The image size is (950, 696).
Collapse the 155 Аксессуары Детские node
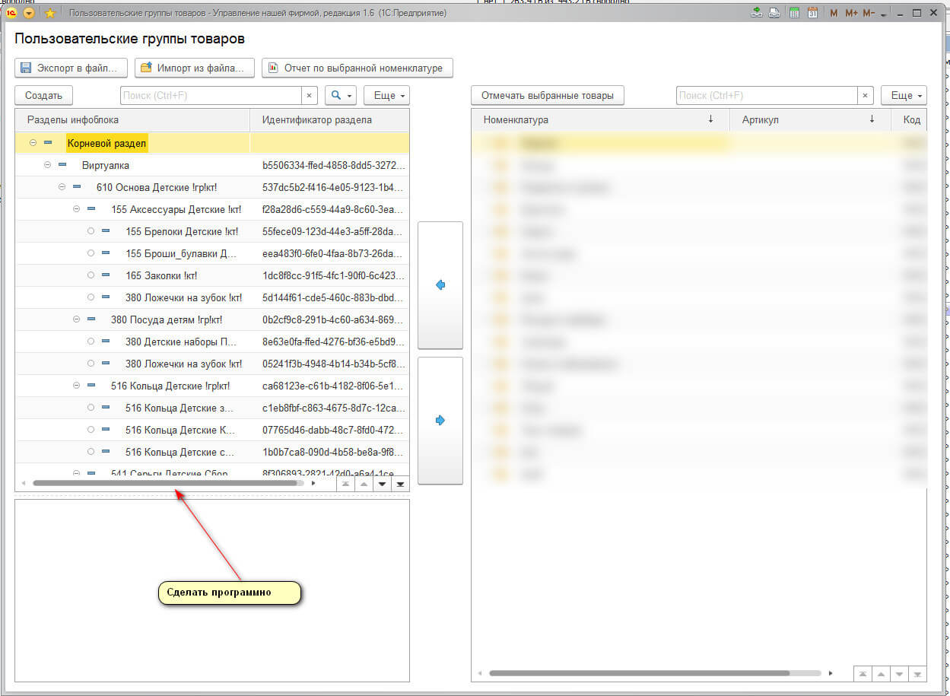(x=76, y=209)
